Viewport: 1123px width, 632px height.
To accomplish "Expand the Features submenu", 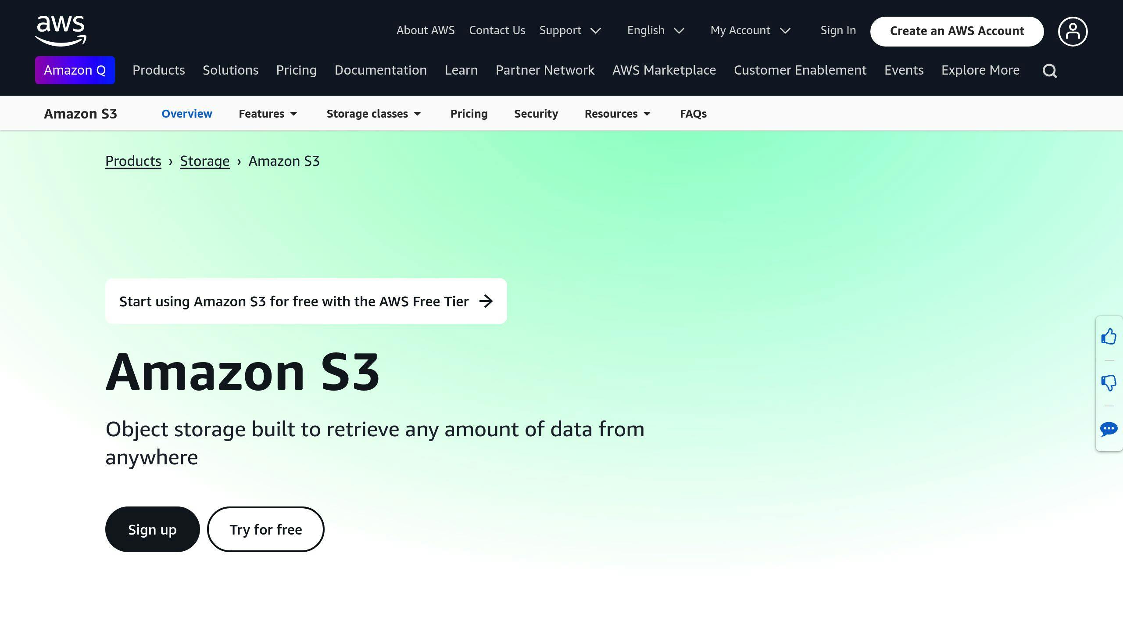I will pyautogui.click(x=268, y=114).
